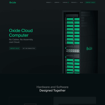Click the Careers open positions count badge
This screenshot has width=105, height=105.
(x=68, y=3)
